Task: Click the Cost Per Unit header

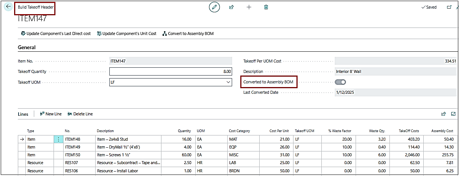Action: (x=279, y=131)
